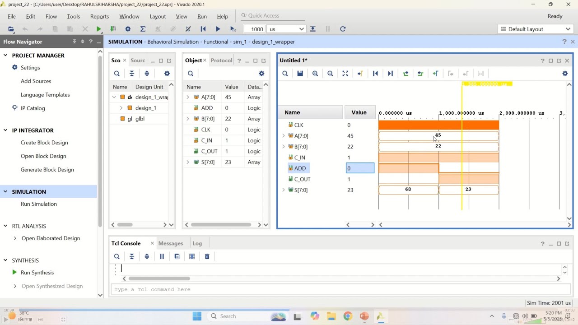The image size is (578, 325).
Task: Open the File menu
Action: pos(12,16)
